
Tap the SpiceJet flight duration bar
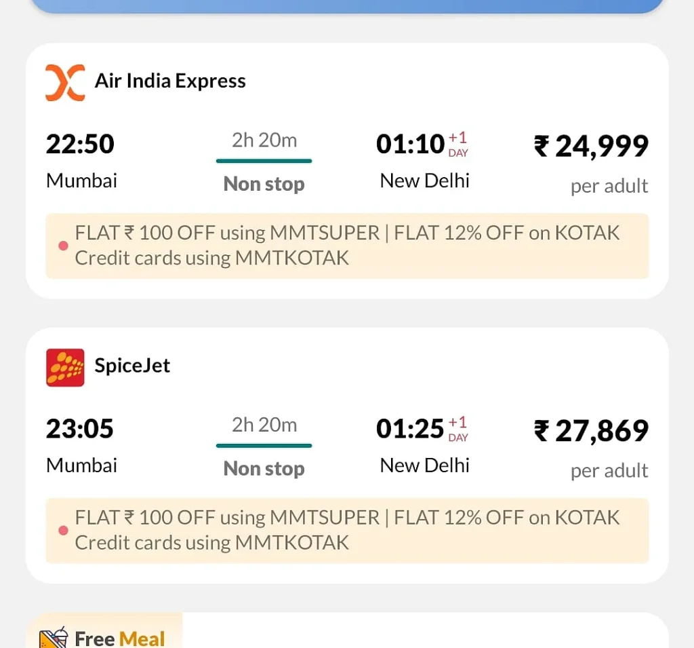pyautogui.click(x=264, y=446)
